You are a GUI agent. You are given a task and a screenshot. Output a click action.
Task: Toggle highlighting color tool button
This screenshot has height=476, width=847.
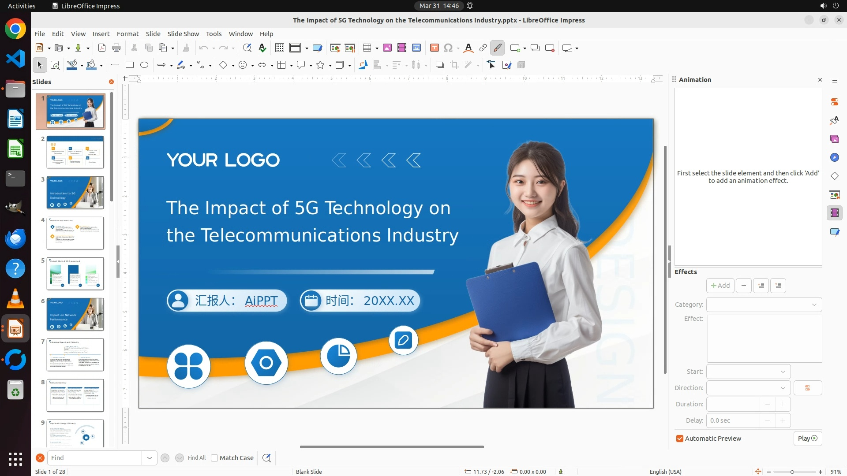[x=498, y=48]
